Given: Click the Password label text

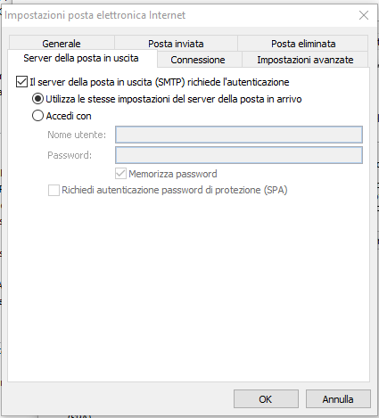Looking at the screenshot, I should [70, 155].
